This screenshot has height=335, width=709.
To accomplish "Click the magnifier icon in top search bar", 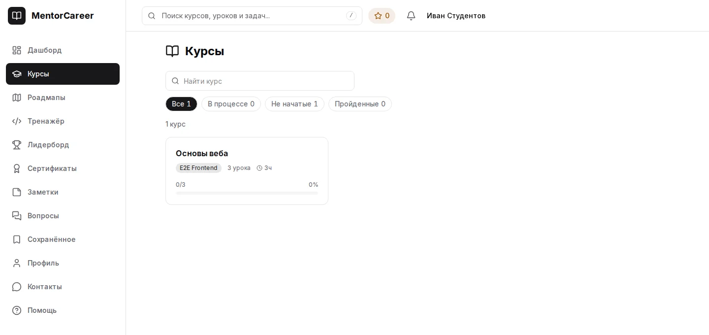I will pyautogui.click(x=152, y=16).
